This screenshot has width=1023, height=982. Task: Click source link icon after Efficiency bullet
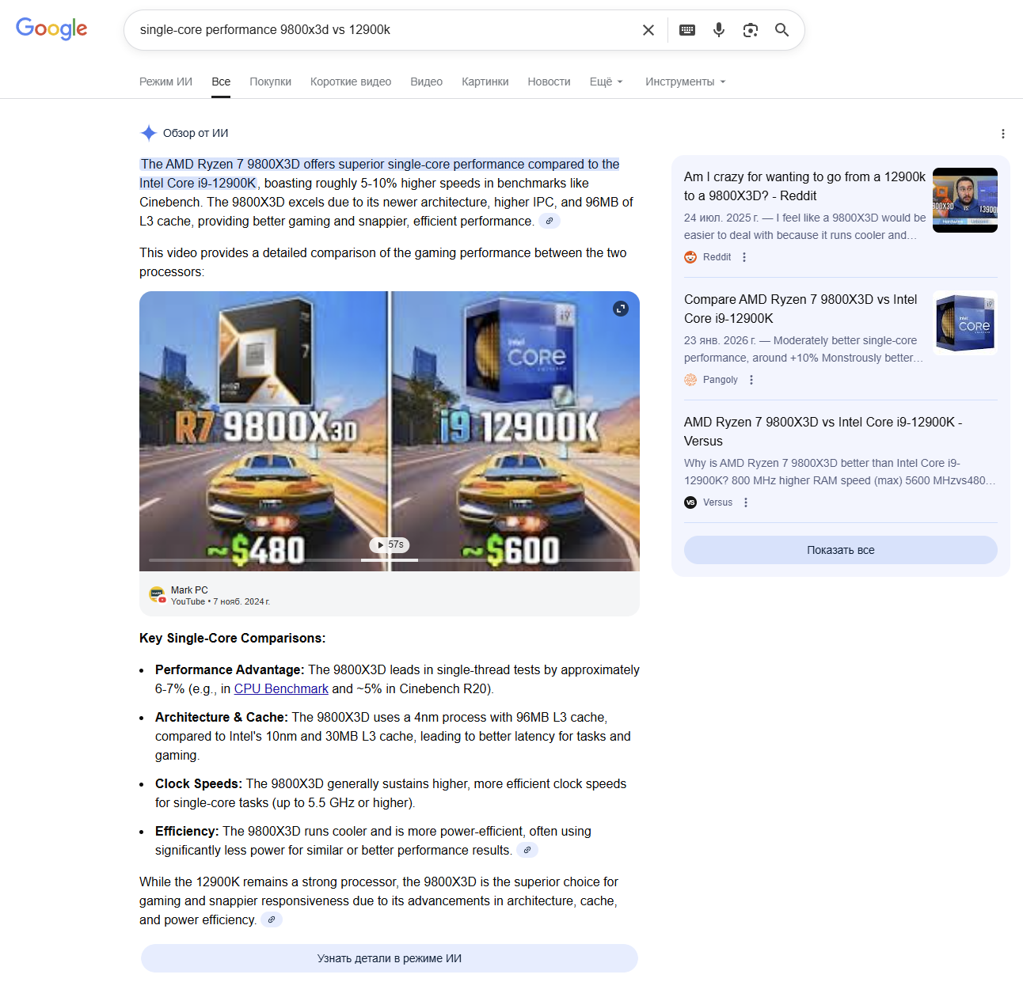tap(527, 850)
